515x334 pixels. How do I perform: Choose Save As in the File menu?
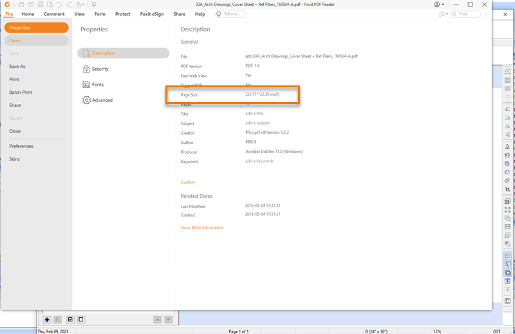point(17,67)
